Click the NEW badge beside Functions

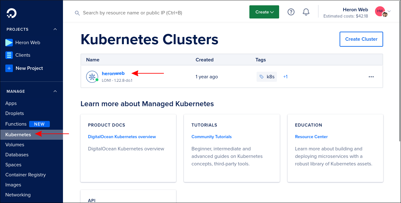(39, 124)
